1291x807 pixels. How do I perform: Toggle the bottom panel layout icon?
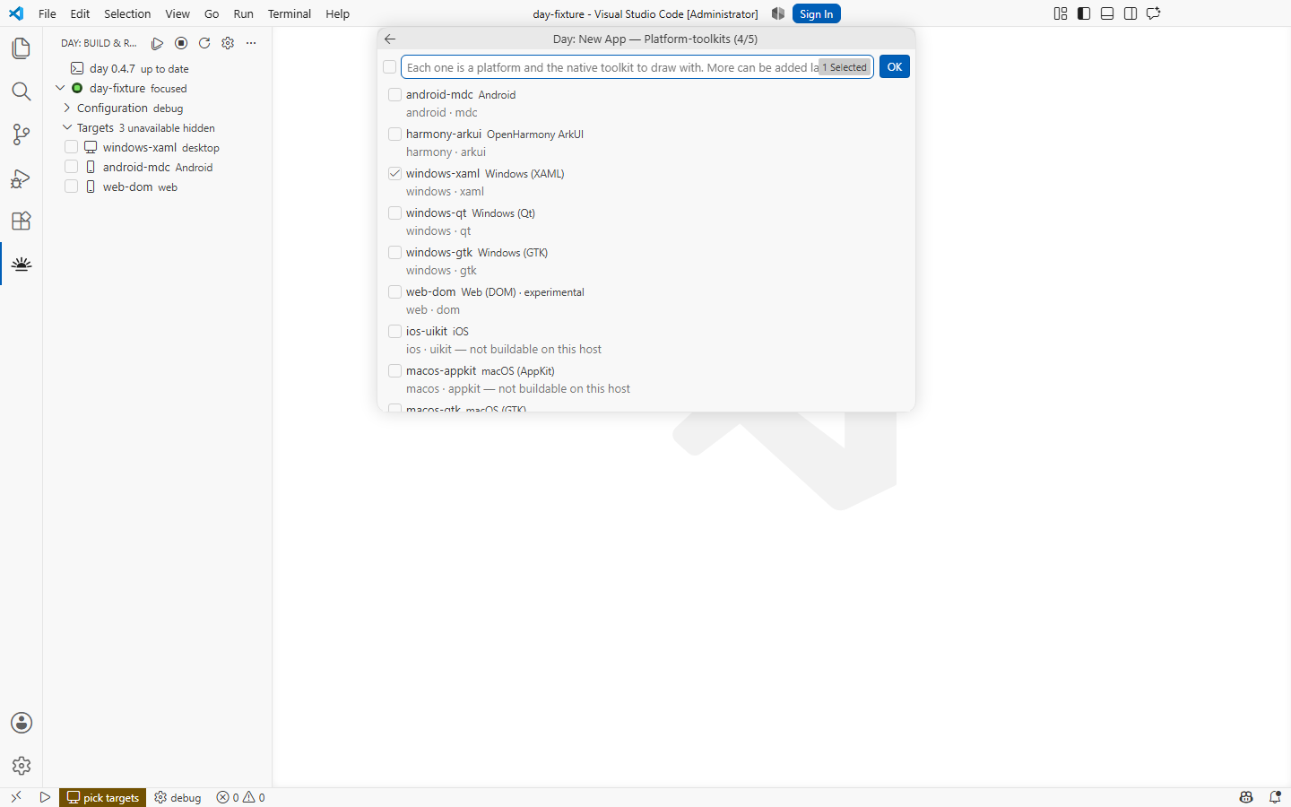pyautogui.click(x=1107, y=13)
